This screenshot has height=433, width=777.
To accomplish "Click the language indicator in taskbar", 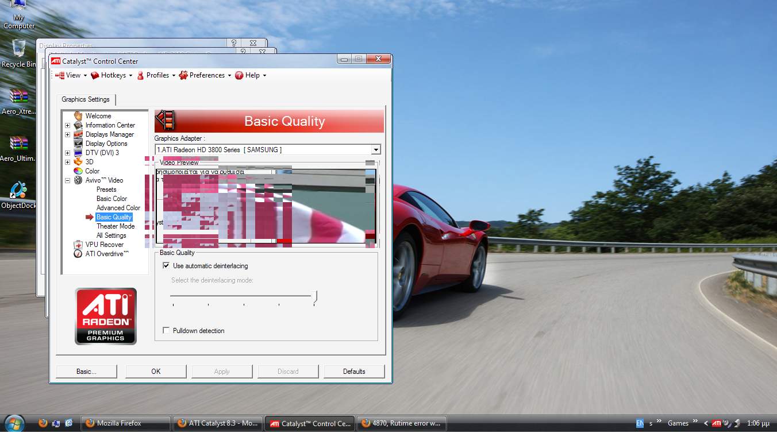I will (x=640, y=423).
